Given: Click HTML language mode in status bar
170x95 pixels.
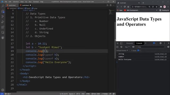Looking at the screenshot, I should pyautogui.click(x=88, y=94).
